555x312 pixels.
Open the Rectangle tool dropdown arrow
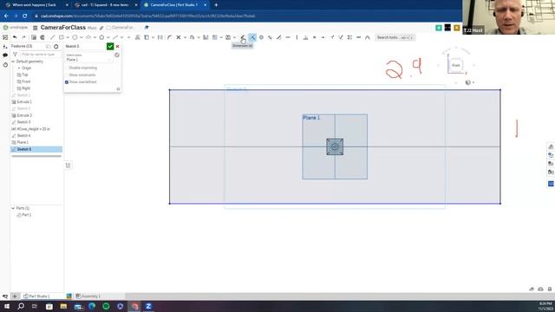pos(68,37)
